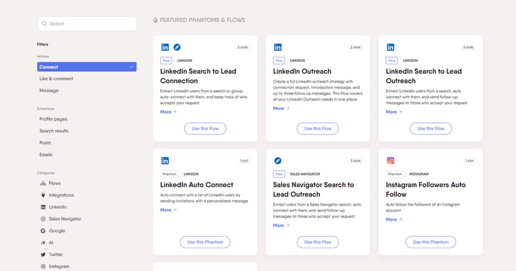Screen dimensions: 516x271
Task: Expand More on LinkedIn Auto Connect card
Action: click(168, 210)
